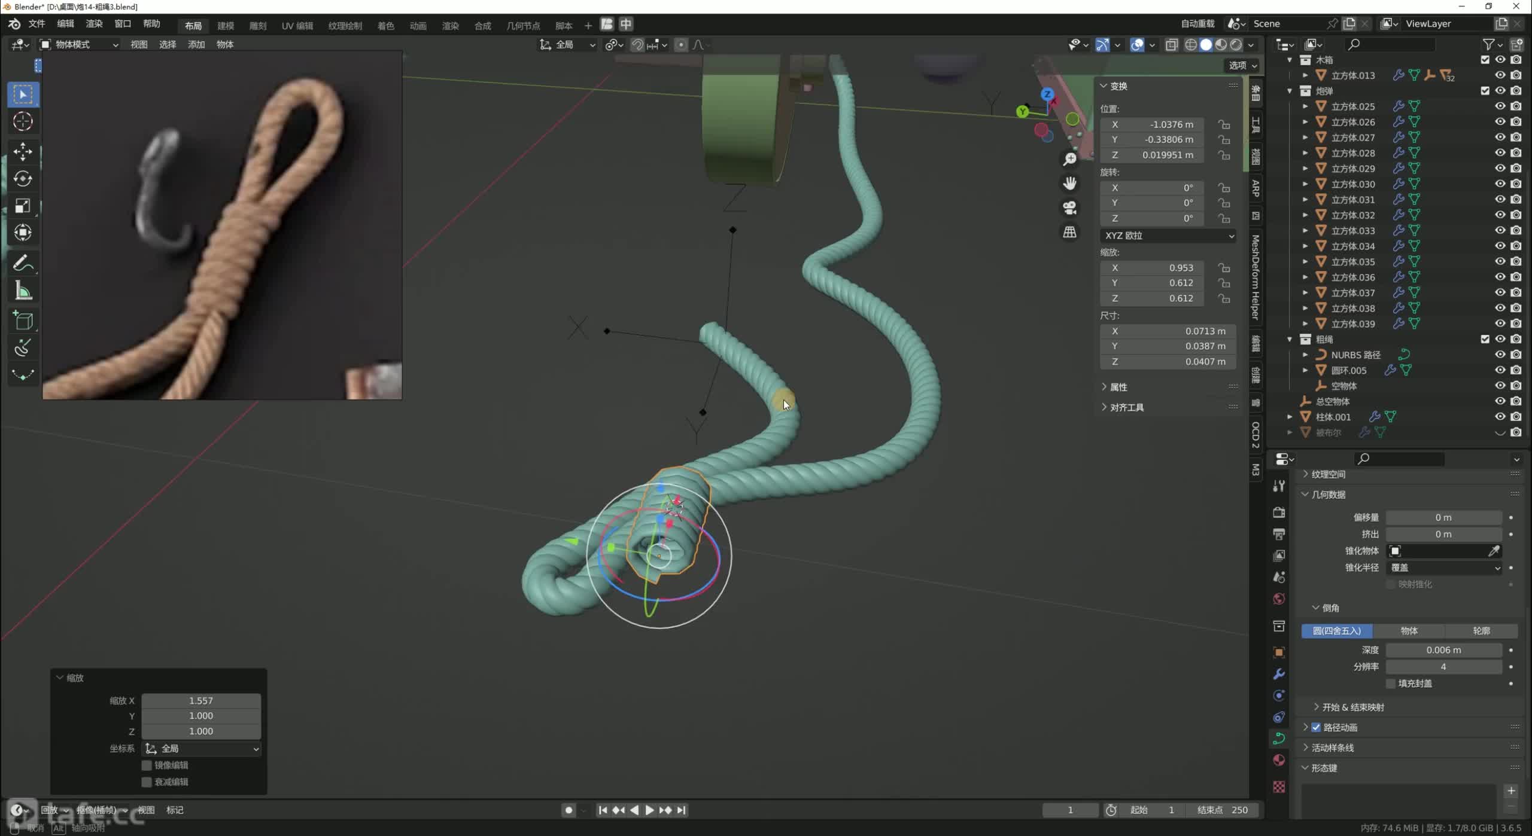
Task: Hide NURBS 路径 in viewport
Action: click(1500, 355)
